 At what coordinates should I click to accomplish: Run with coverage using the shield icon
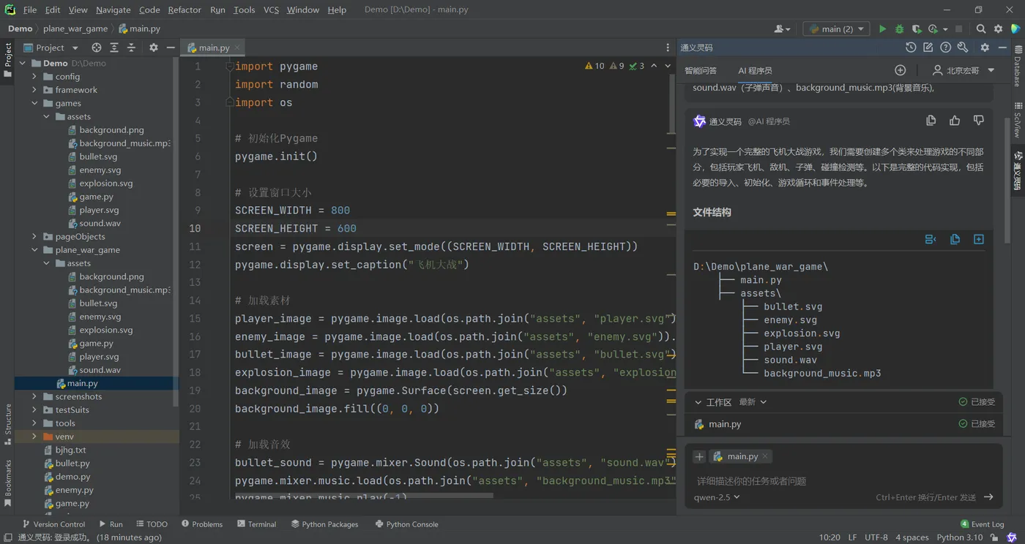(x=916, y=29)
